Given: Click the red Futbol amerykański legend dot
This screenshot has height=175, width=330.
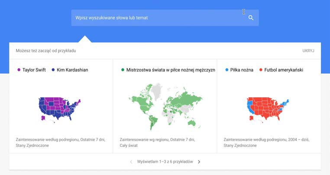Looking at the screenshot, I should [x=261, y=70].
